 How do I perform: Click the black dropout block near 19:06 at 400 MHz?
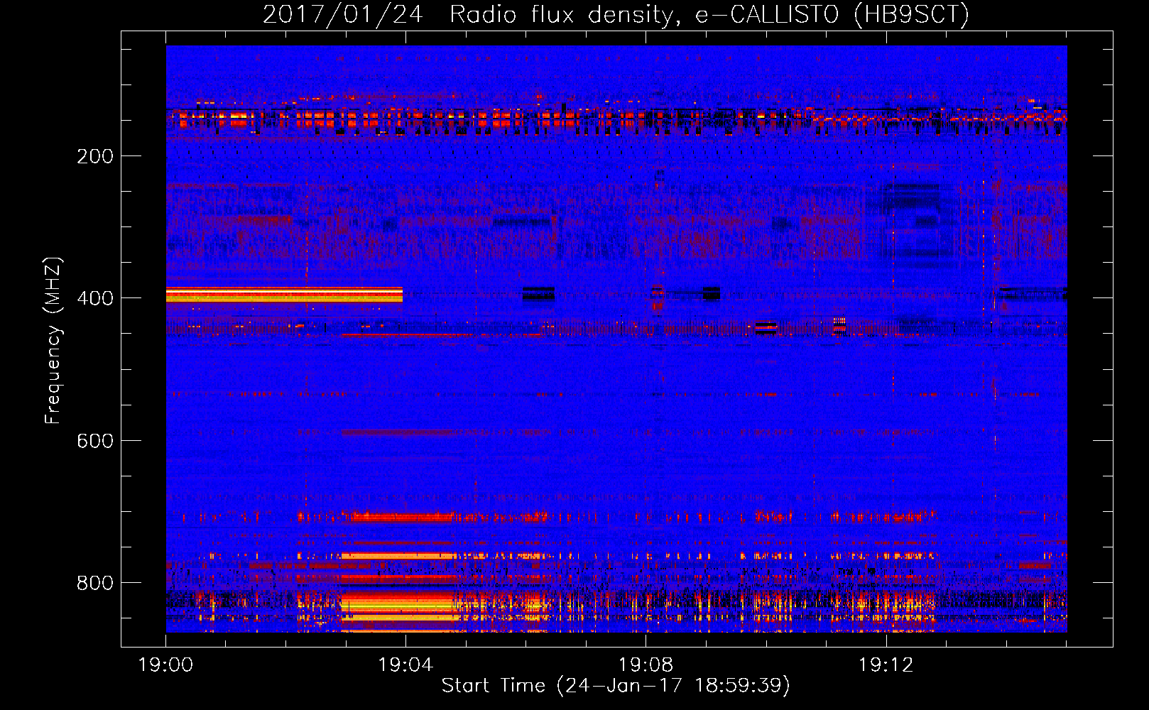point(538,293)
